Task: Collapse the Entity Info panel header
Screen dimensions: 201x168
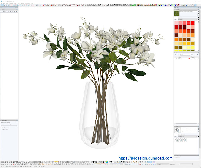Action: pos(187,155)
